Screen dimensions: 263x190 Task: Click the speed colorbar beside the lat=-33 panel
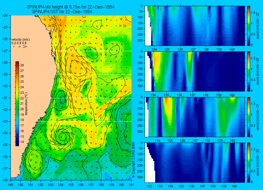tap(249, 163)
